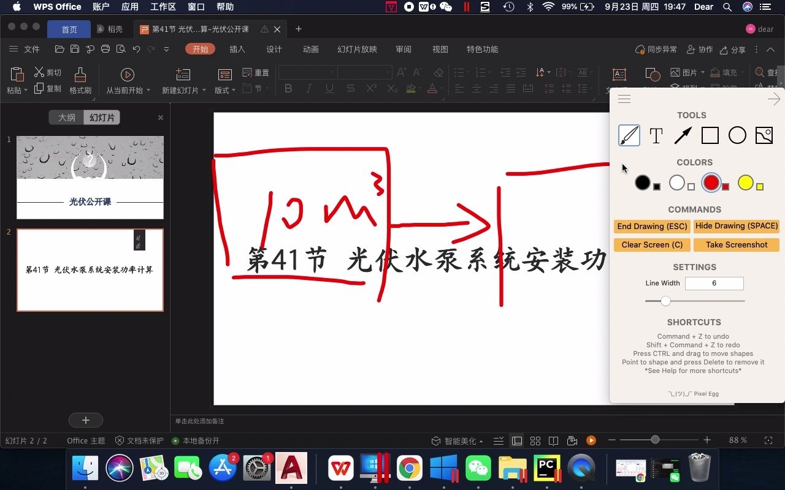Choose the arrow drawing tool
The height and width of the screenshot is (490, 785).
pyautogui.click(x=683, y=135)
